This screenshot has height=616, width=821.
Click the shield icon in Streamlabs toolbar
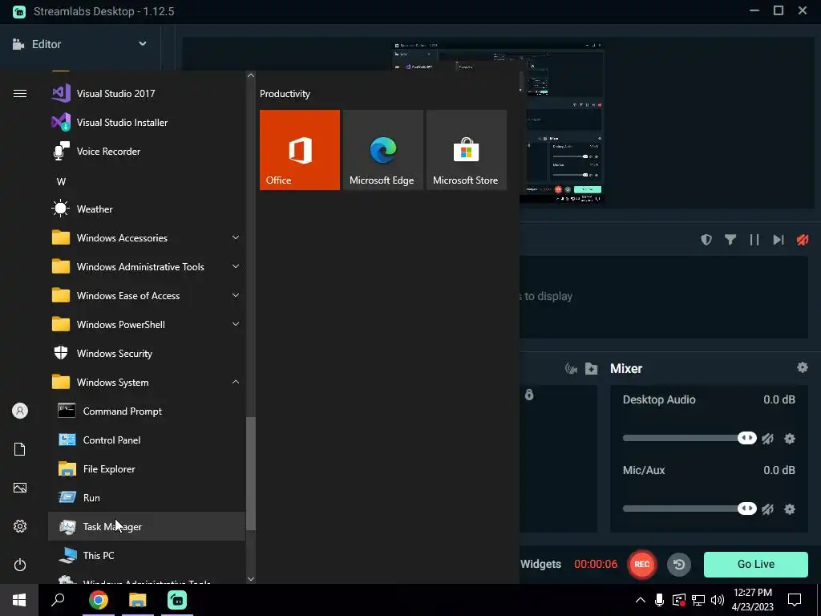[x=706, y=240]
